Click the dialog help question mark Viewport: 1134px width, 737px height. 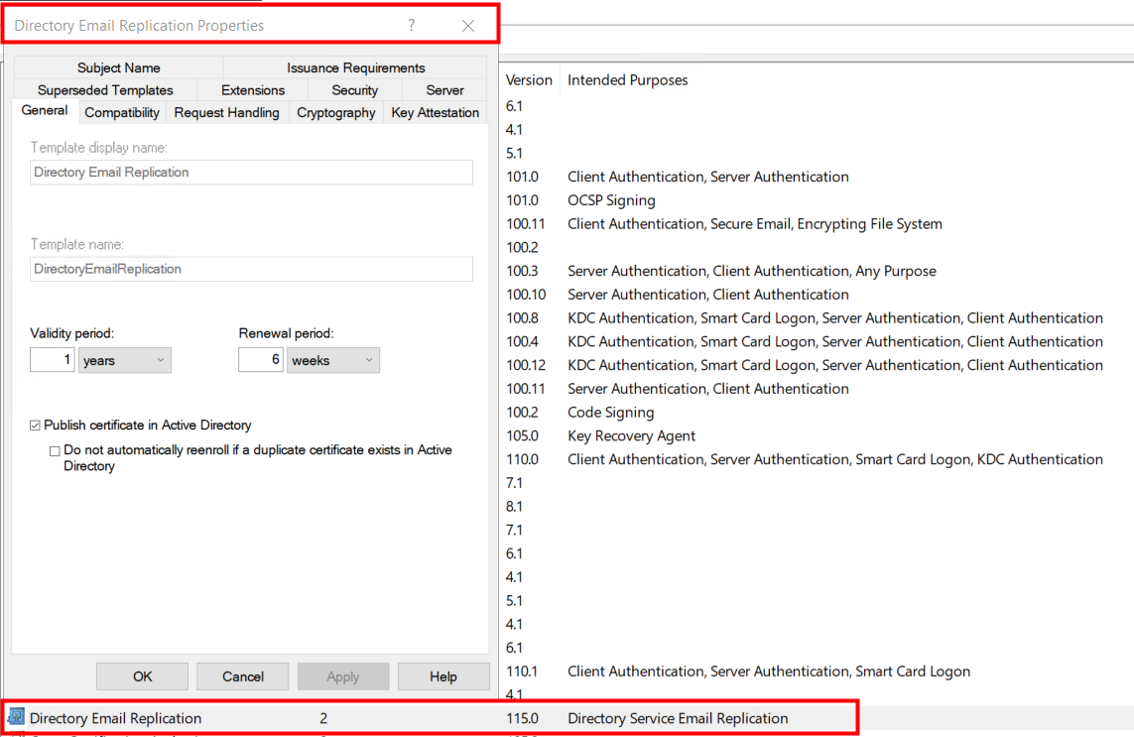tap(412, 26)
